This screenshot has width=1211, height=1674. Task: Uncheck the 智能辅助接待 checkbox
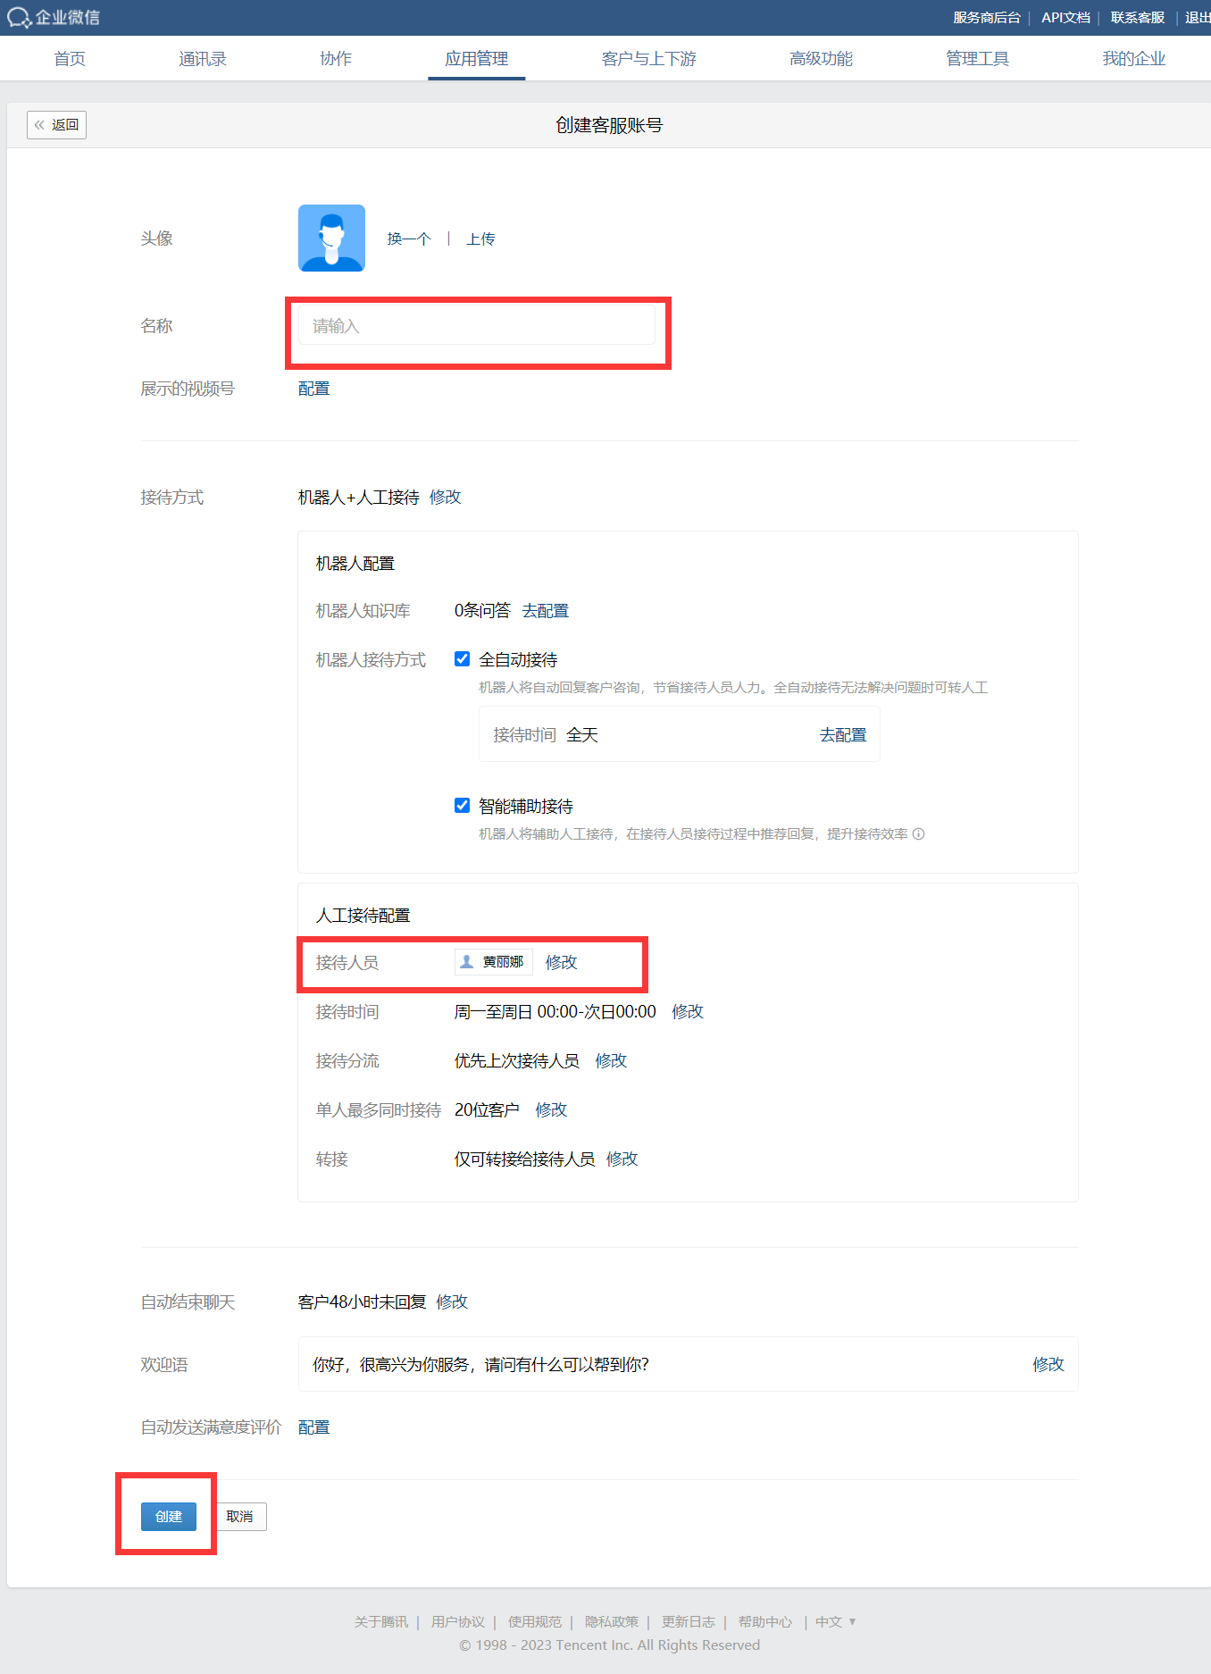point(462,806)
